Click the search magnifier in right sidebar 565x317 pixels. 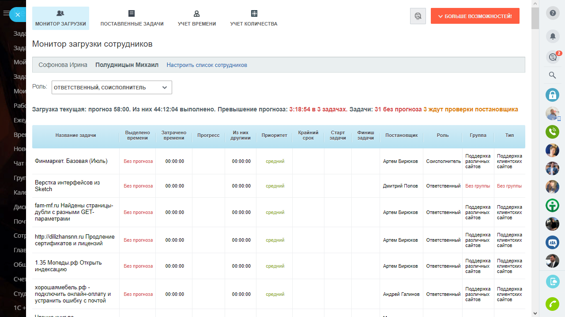(x=552, y=75)
